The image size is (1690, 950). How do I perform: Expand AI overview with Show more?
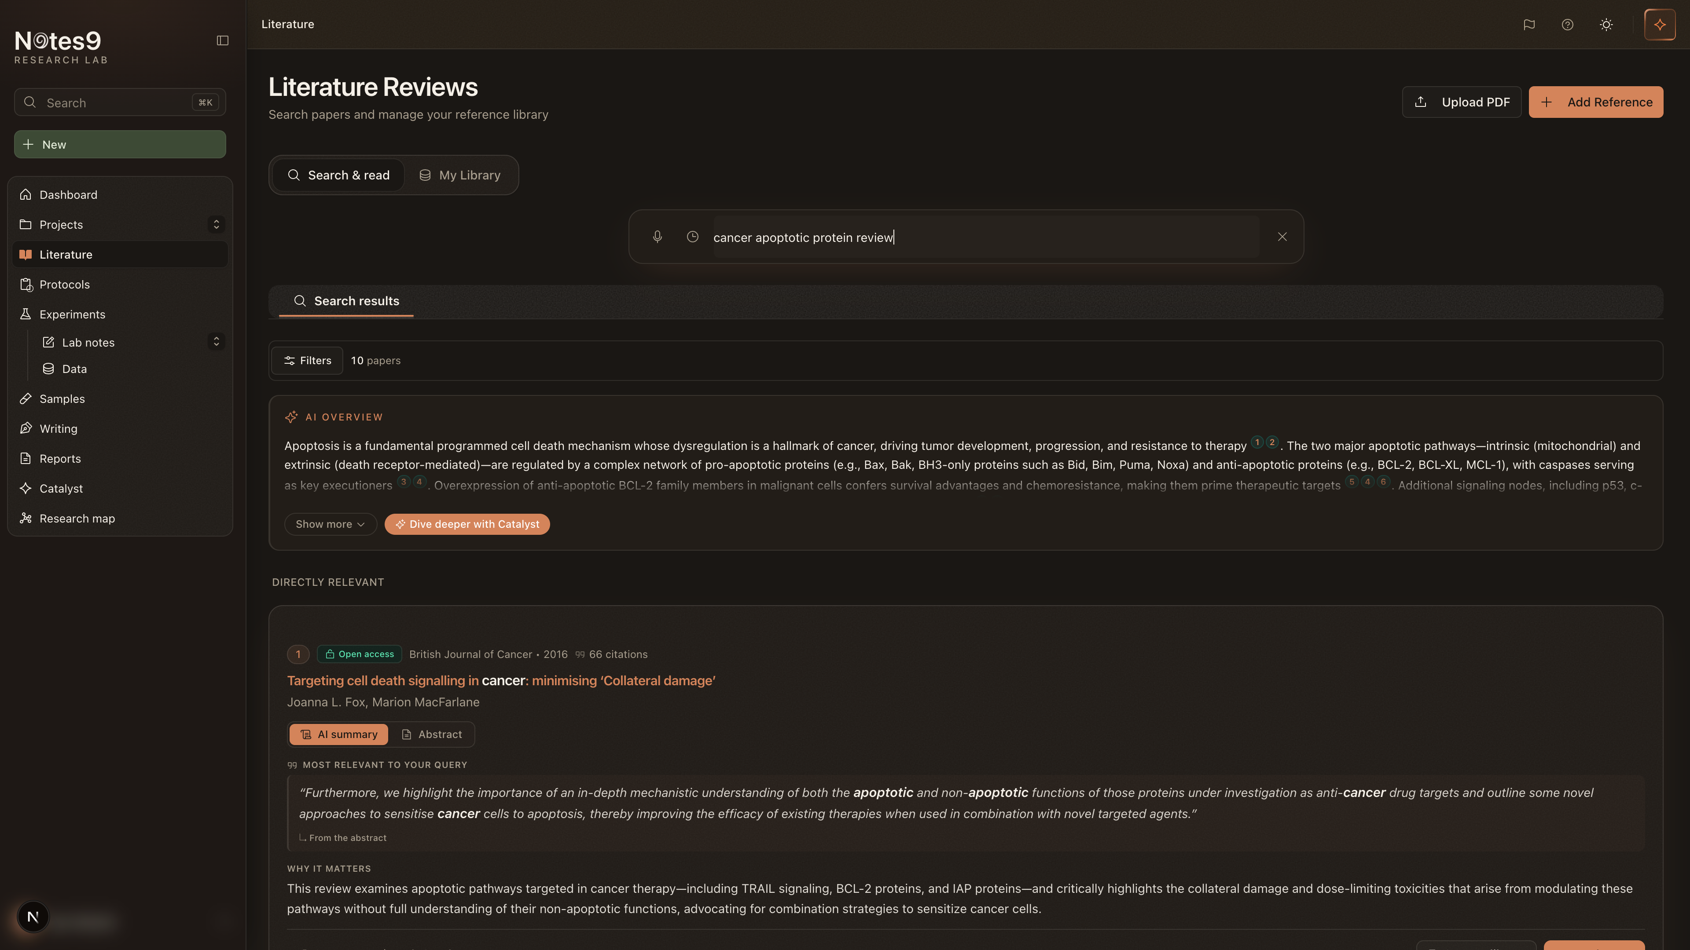tap(330, 524)
